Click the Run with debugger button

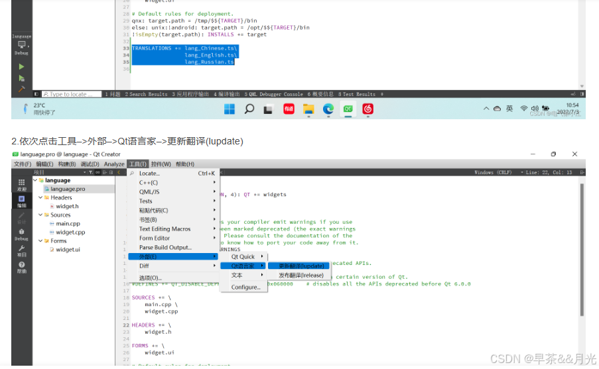click(x=21, y=78)
